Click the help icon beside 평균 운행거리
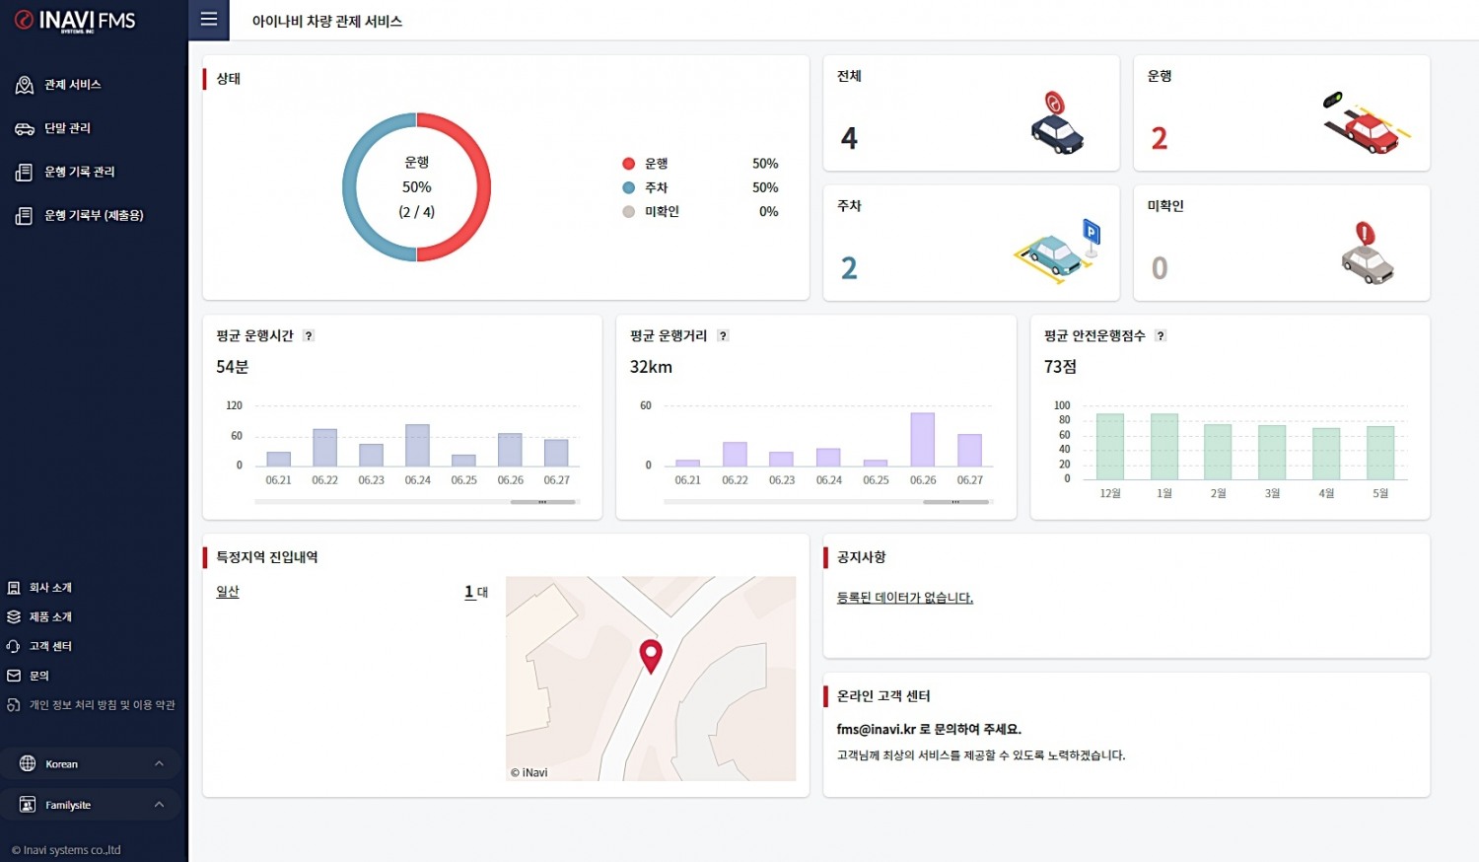The width and height of the screenshot is (1479, 862). click(x=723, y=336)
